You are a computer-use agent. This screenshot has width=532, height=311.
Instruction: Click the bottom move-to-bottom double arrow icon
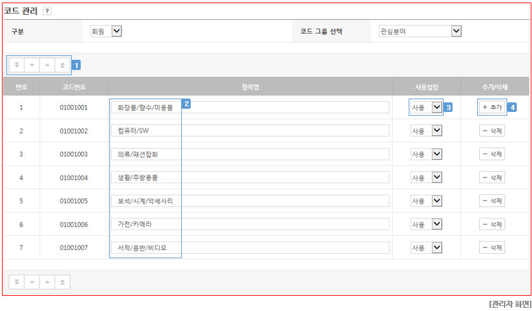click(17, 282)
